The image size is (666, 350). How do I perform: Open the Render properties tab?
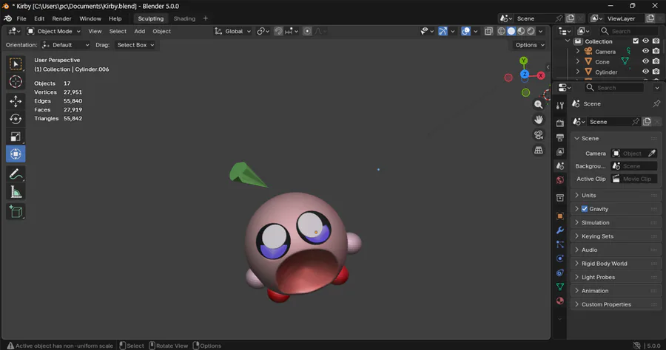pos(560,123)
